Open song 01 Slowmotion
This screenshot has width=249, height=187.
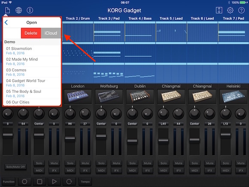click(x=32, y=51)
